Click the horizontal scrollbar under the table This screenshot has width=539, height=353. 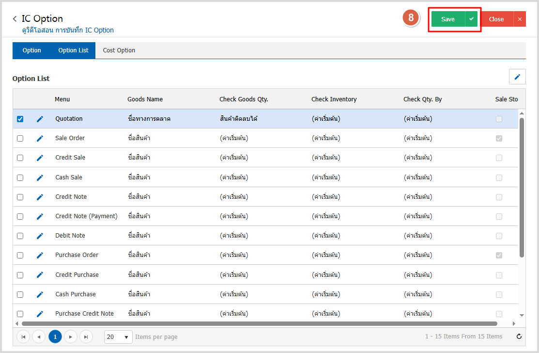click(x=259, y=323)
